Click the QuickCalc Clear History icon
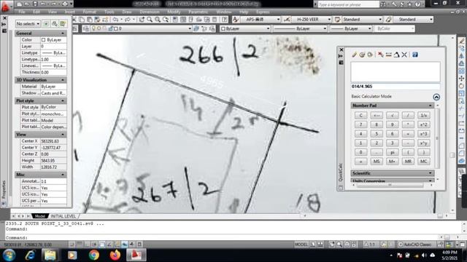 [362, 55]
